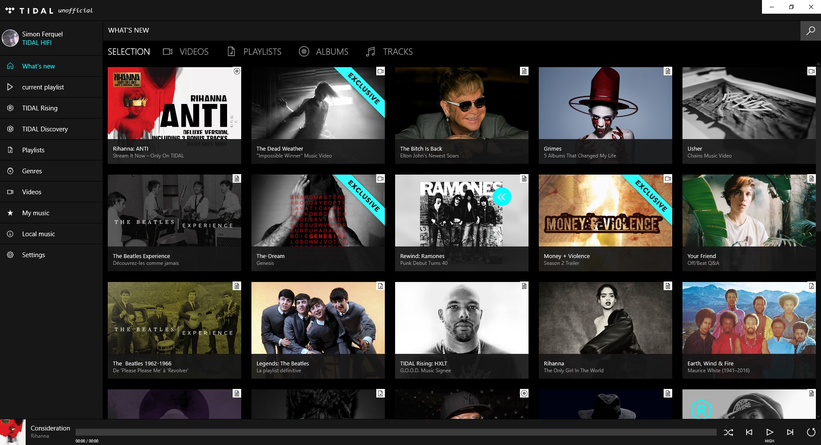
Task: Click Simon Ferquel's profile avatar
Action: 10,38
